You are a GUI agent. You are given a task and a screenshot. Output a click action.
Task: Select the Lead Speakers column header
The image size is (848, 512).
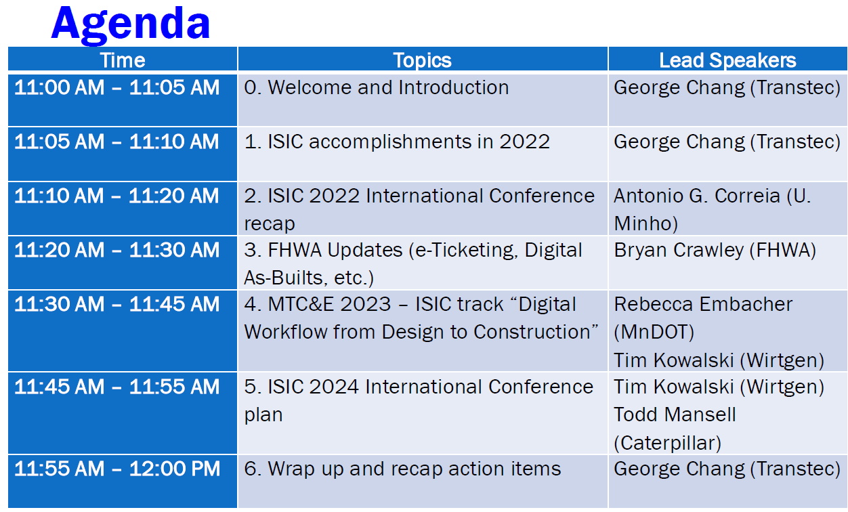727,60
